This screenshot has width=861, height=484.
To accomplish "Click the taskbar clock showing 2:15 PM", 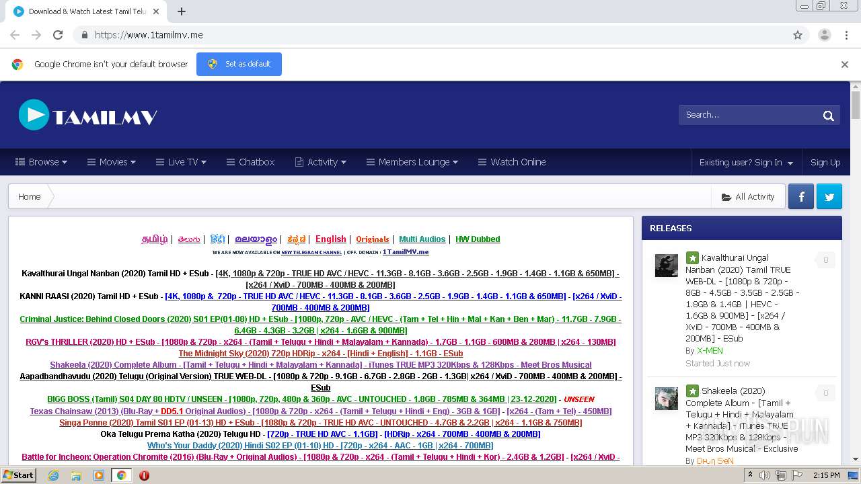I will [x=827, y=475].
